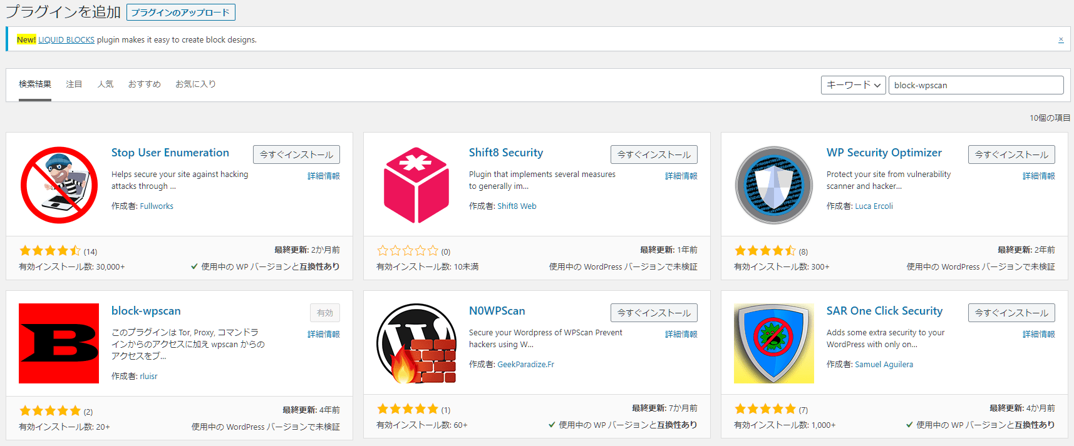The image size is (1074, 446).
Task: Switch to the おすすめ tab
Action: tap(145, 84)
